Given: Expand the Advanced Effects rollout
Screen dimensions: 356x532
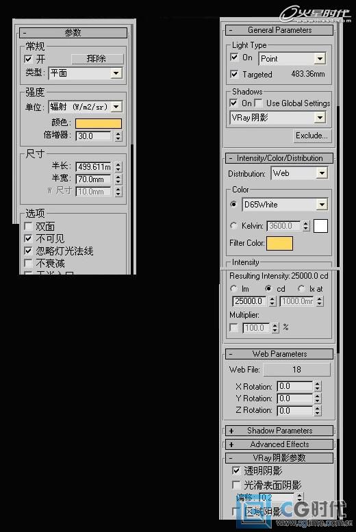Looking at the screenshot, I should point(279,444).
